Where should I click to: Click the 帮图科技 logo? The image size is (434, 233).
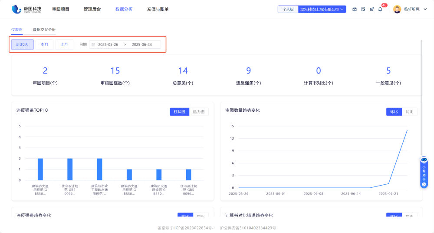pyautogui.click(x=26, y=9)
